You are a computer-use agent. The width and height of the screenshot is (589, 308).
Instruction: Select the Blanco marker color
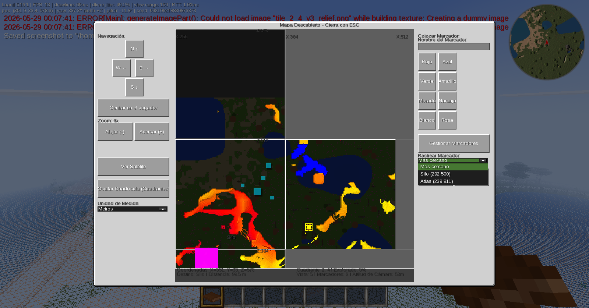pos(427,120)
